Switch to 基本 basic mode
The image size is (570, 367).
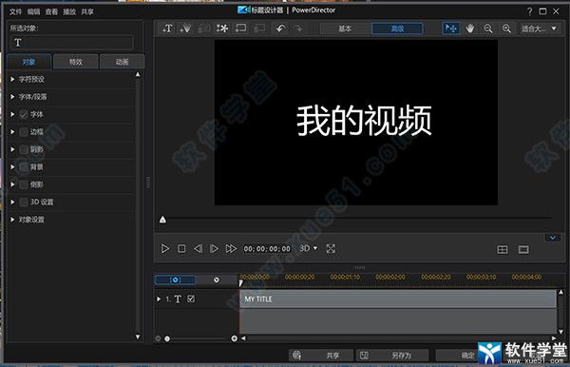[345, 29]
